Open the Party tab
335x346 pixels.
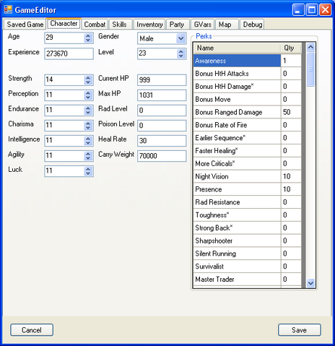click(x=177, y=25)
